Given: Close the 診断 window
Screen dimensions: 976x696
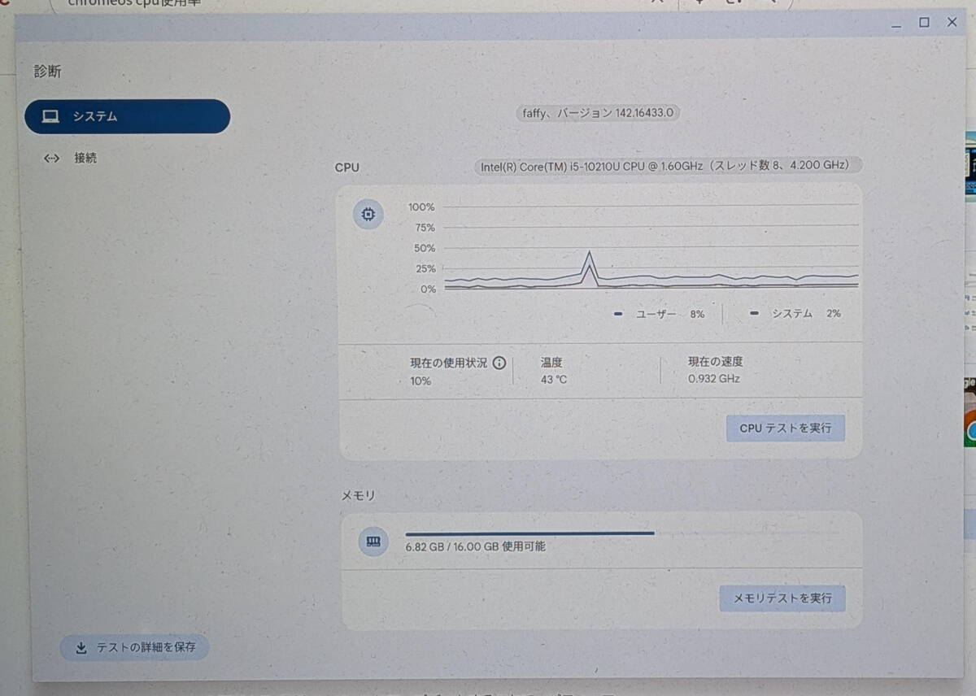Looking at the screenshot, I should coord(952,23).
